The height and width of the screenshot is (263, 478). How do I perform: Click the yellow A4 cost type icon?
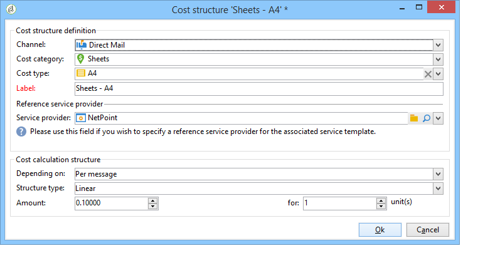point(80,73)
